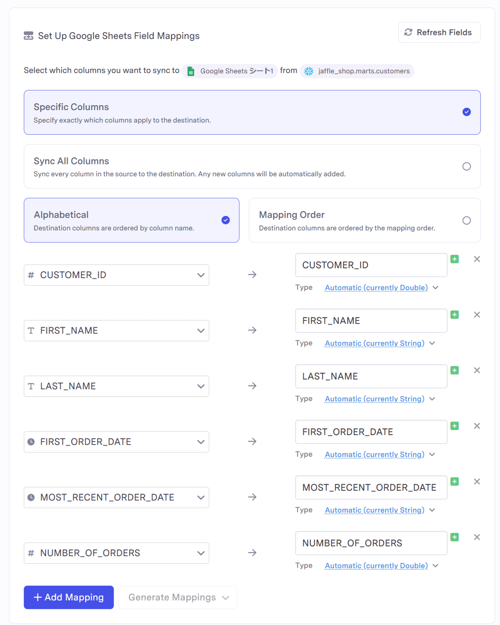Click the text type icon in LAST_NAME selector
Viewport: 500px width, 625px height.
pyautogui.click(x=31, y=386)
